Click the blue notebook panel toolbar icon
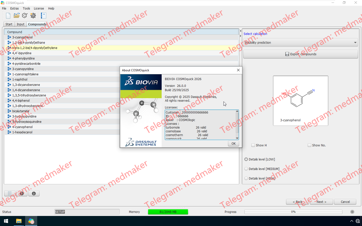362x226 pixels. click(x=43, y=16)
